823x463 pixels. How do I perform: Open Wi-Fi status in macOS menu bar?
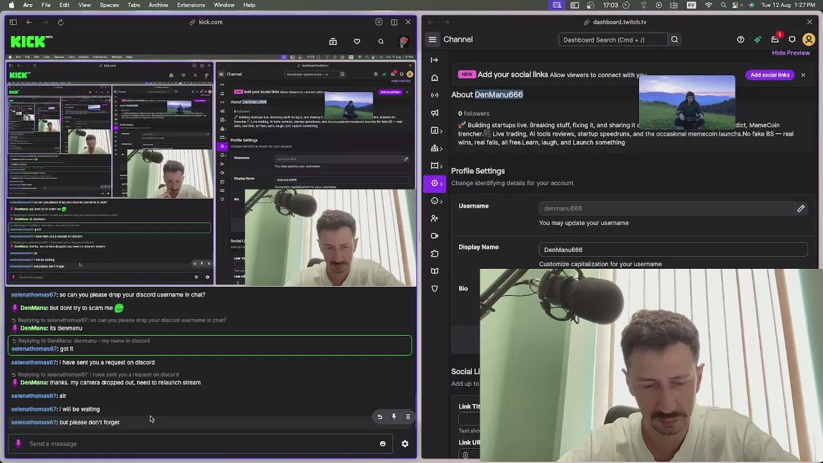709,5
